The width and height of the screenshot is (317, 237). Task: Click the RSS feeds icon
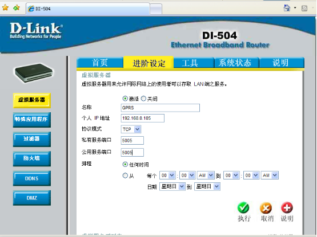pos(304,9)
